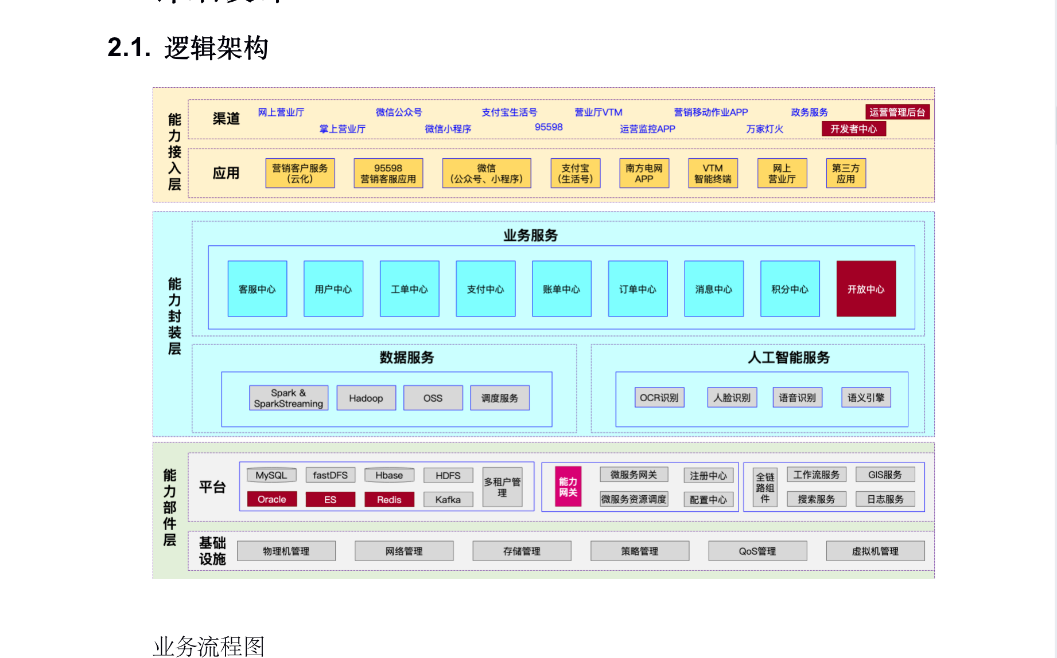Select the 人脸识别 box
1057x658 pixels.
click(732, 397)
